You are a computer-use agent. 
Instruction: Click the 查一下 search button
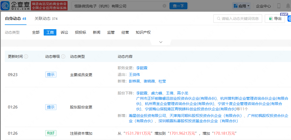tap(178, 6)
